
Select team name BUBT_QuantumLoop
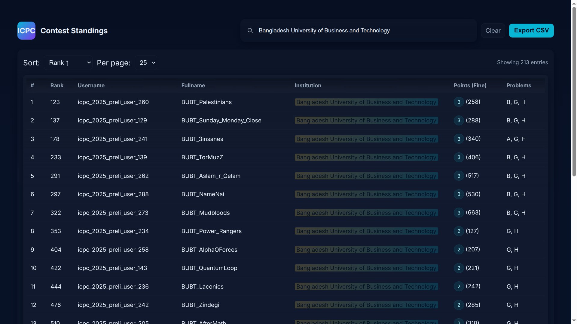coord(209,268)
